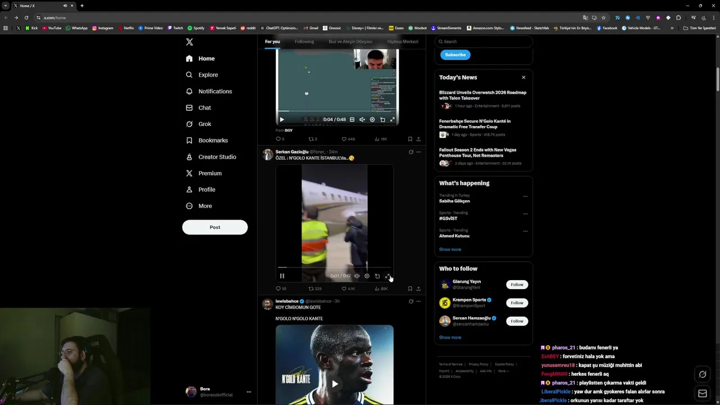Bookmark Serkan Gazioğlu's post
Screen dimensions: 720x405
tap(410, 289)
